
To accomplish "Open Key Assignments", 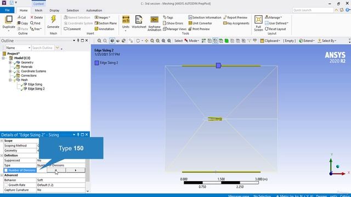I will click(x=236, y=23).
